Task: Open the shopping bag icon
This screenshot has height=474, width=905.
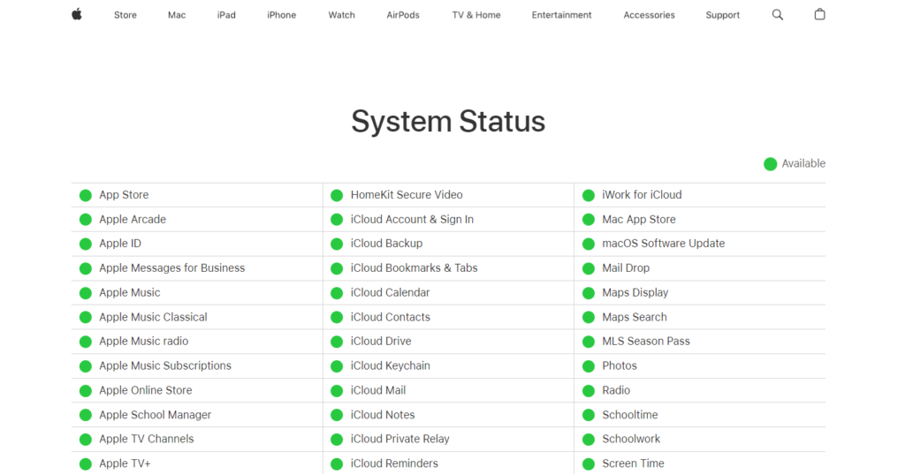Action: [819, 14]
